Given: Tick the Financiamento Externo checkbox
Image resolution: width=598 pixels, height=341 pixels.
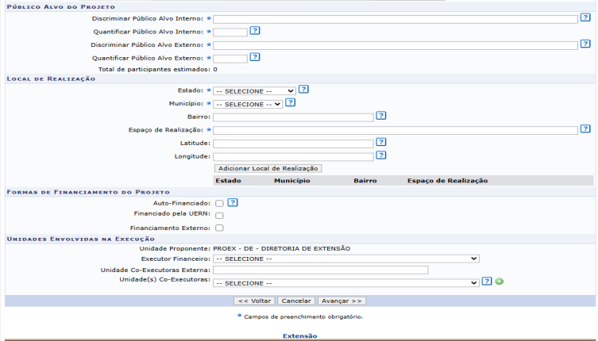Looking at the screenshot, I should 219,228.
